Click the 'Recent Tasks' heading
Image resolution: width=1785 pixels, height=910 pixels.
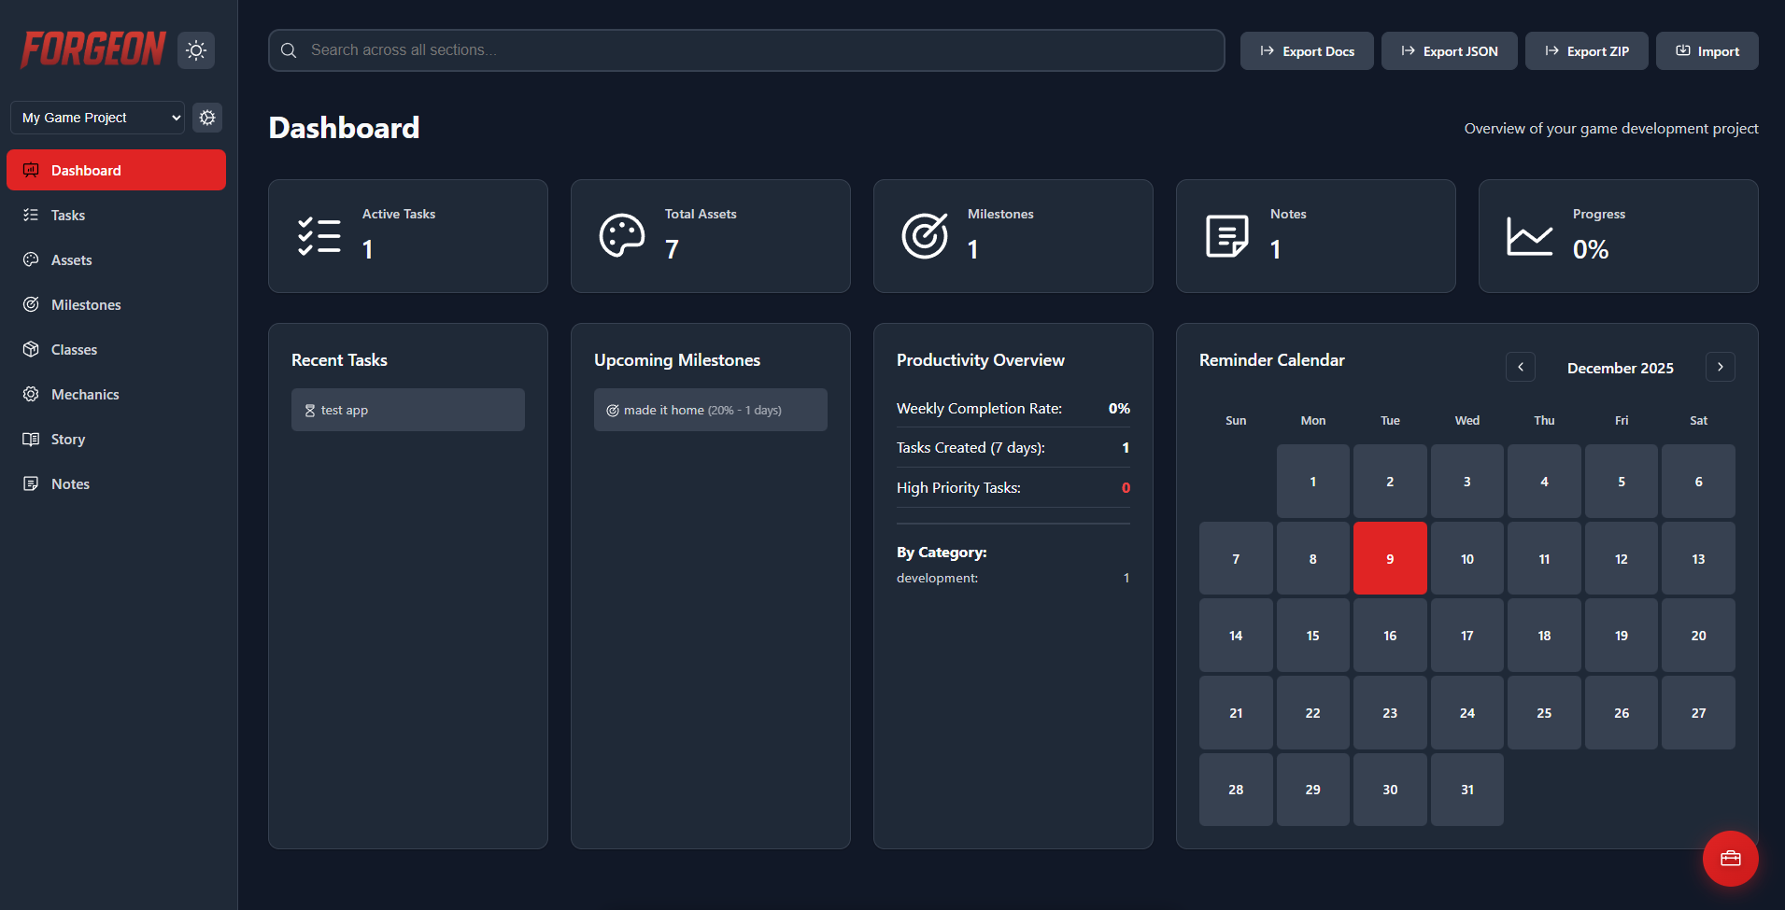[x=339, y=360]
